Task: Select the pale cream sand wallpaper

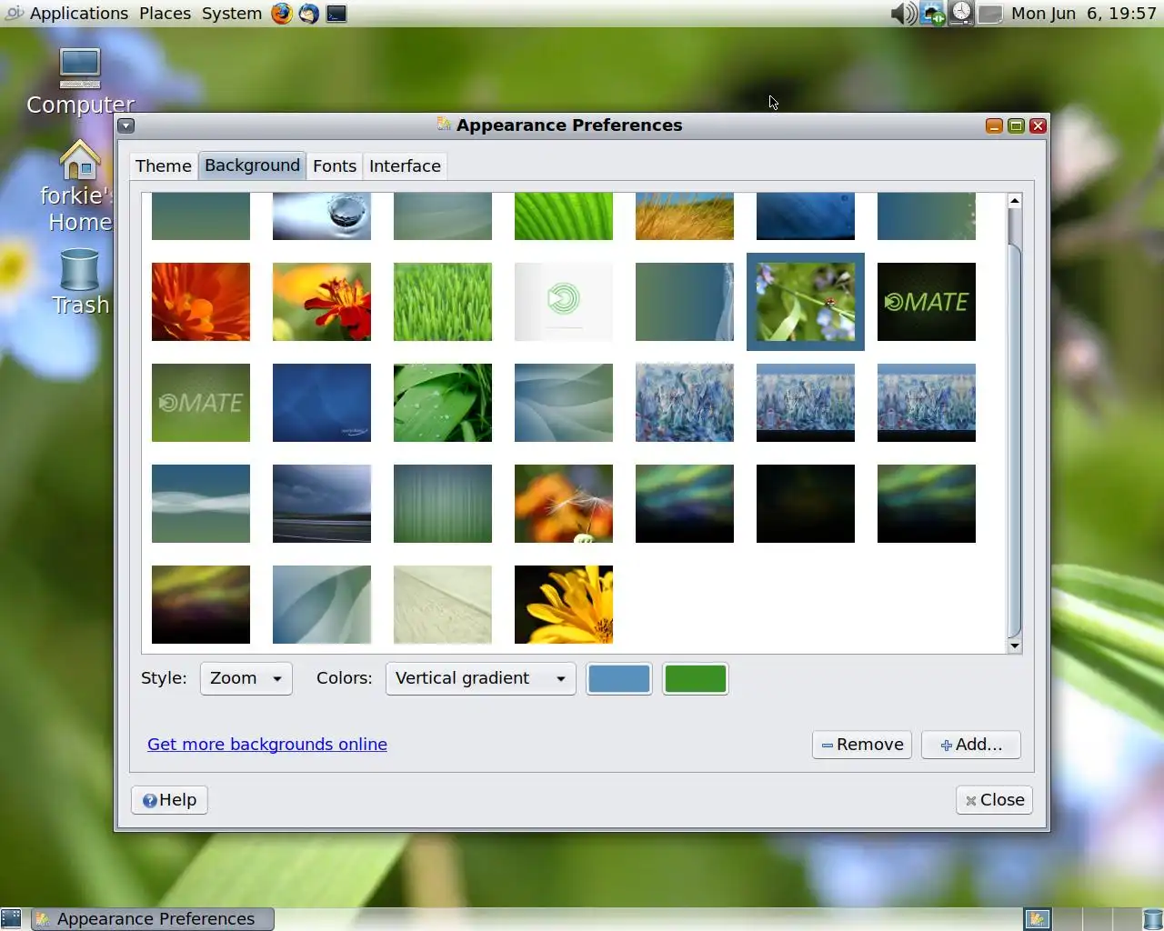Action: [x=443, y=605]
